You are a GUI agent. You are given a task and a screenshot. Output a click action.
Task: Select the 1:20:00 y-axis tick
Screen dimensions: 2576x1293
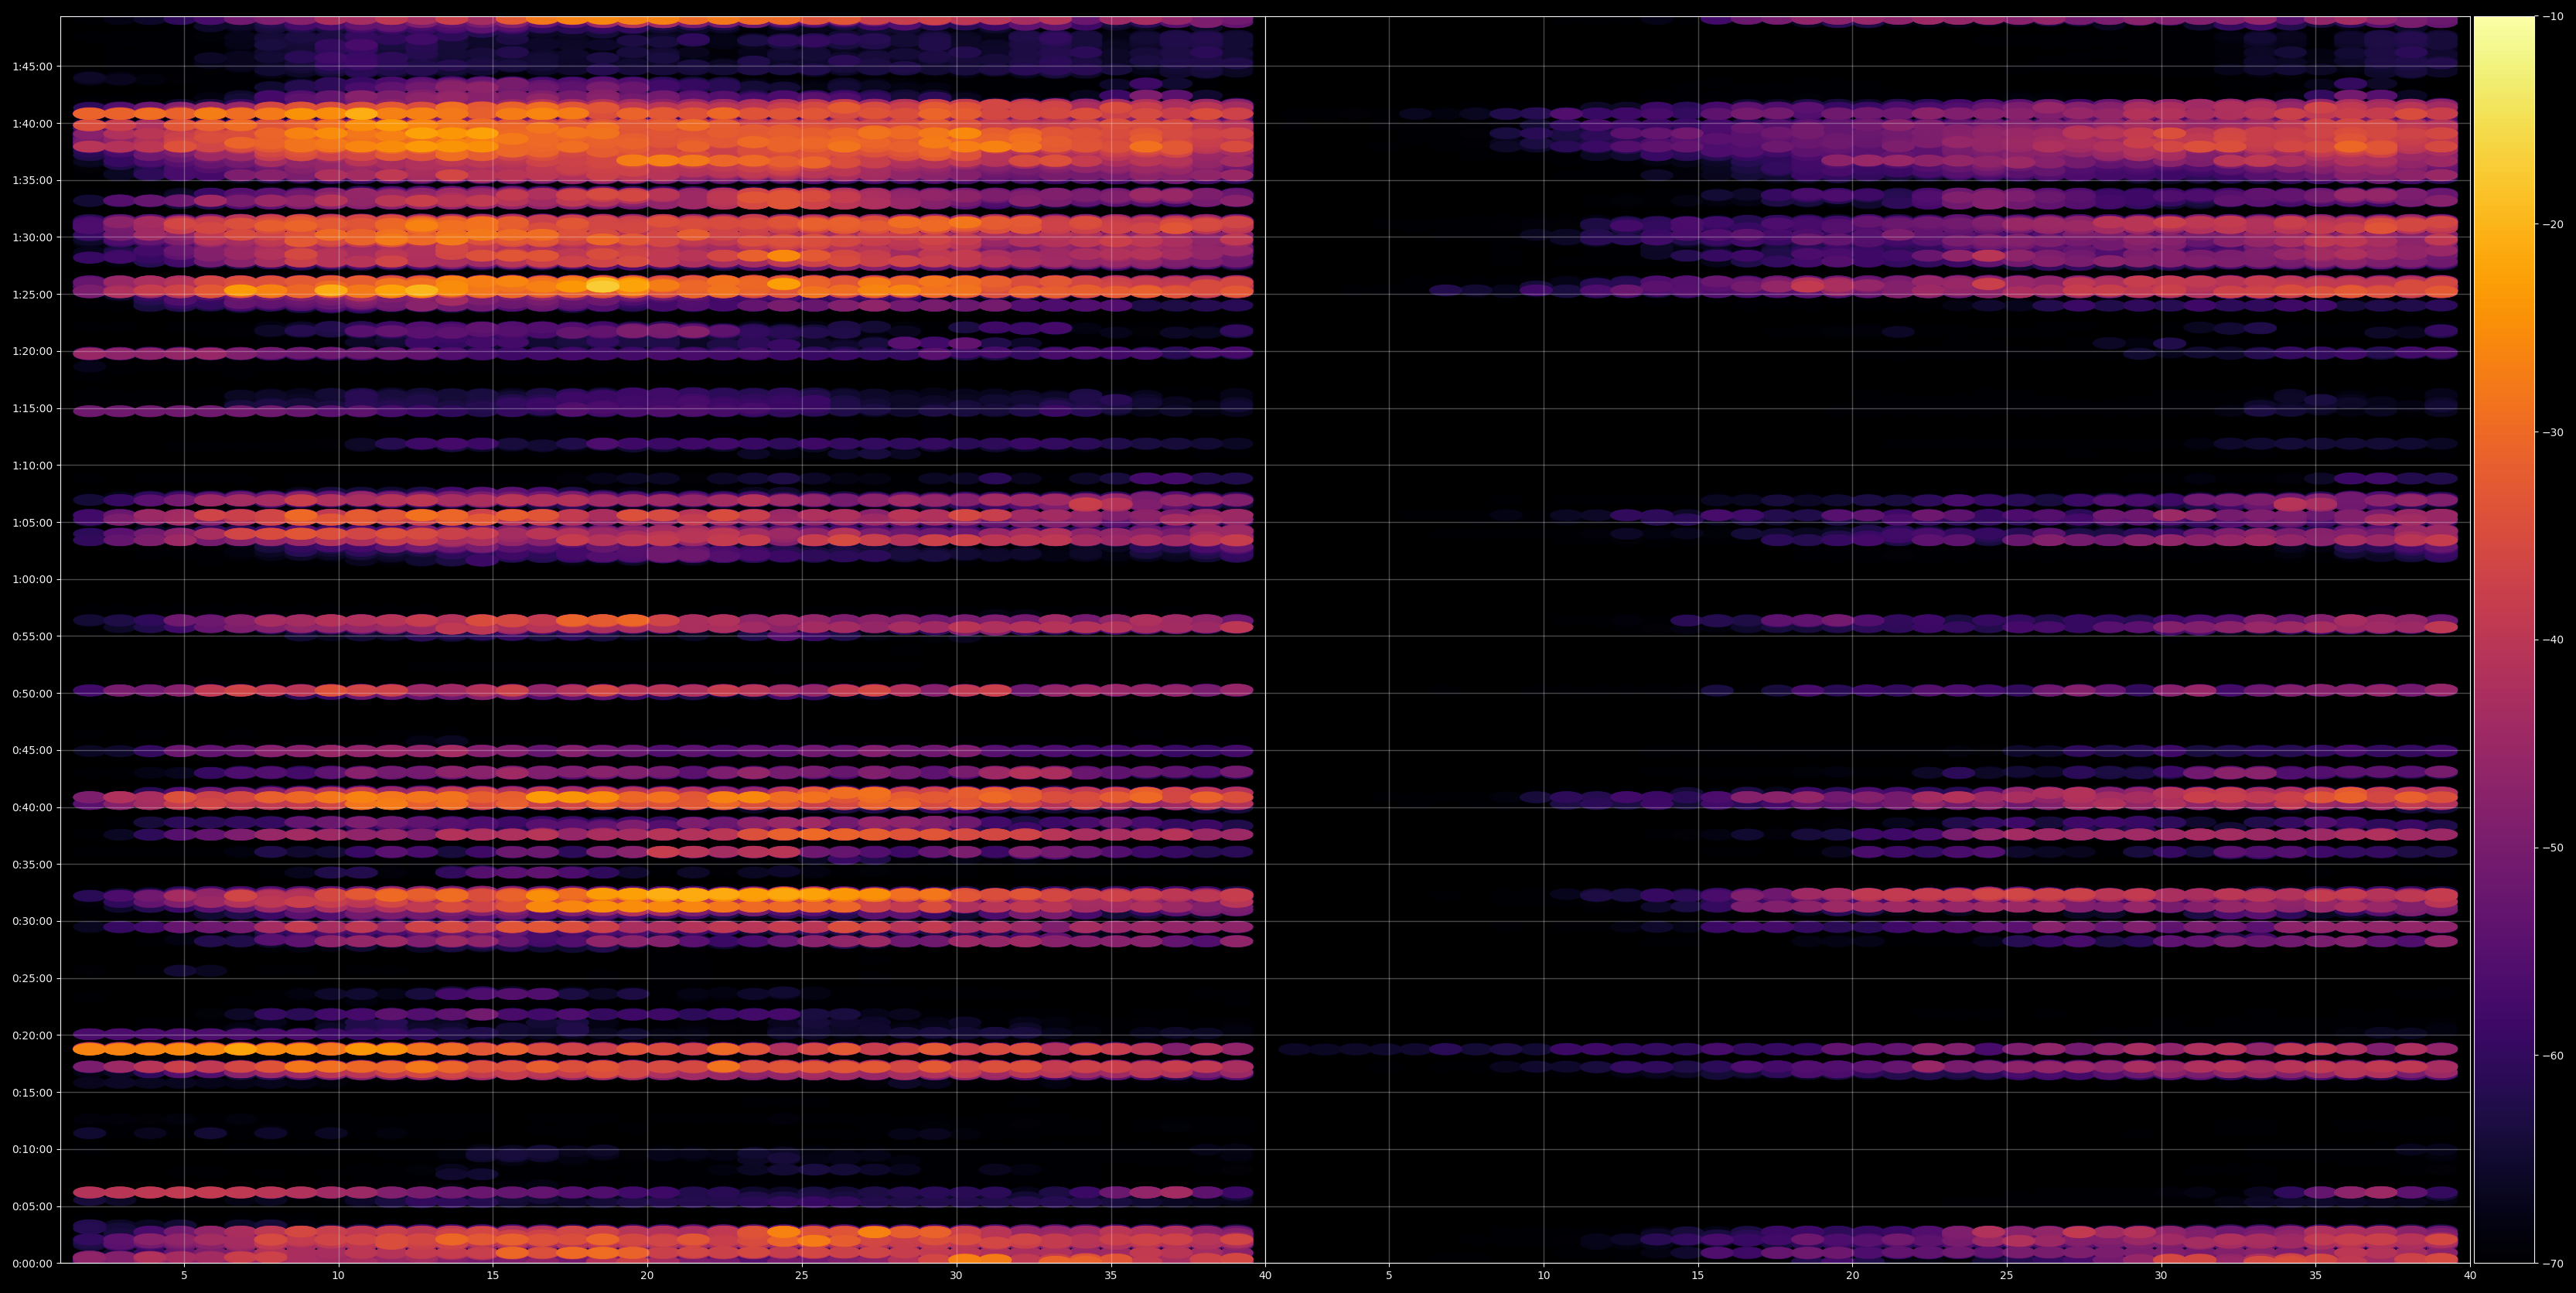click(32, 352)
